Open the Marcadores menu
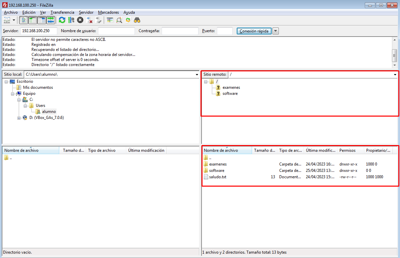Image resolution: width=400 pixels, height=258 pixels. pos(108,12)
